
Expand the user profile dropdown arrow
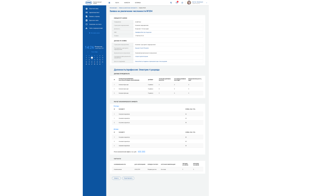click(206, 3)
